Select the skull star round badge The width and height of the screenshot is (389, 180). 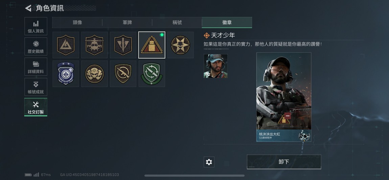point(180,45)
